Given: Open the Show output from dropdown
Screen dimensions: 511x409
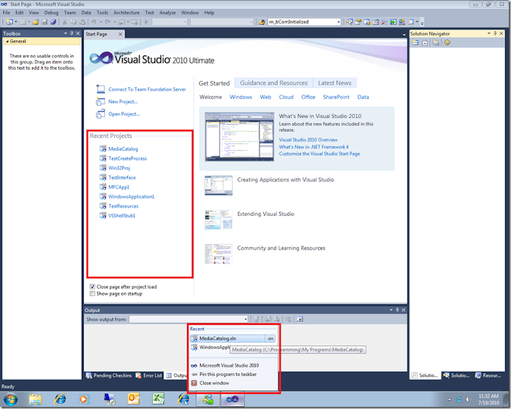Looking at the screenshot, I should (x=245, y=319).
